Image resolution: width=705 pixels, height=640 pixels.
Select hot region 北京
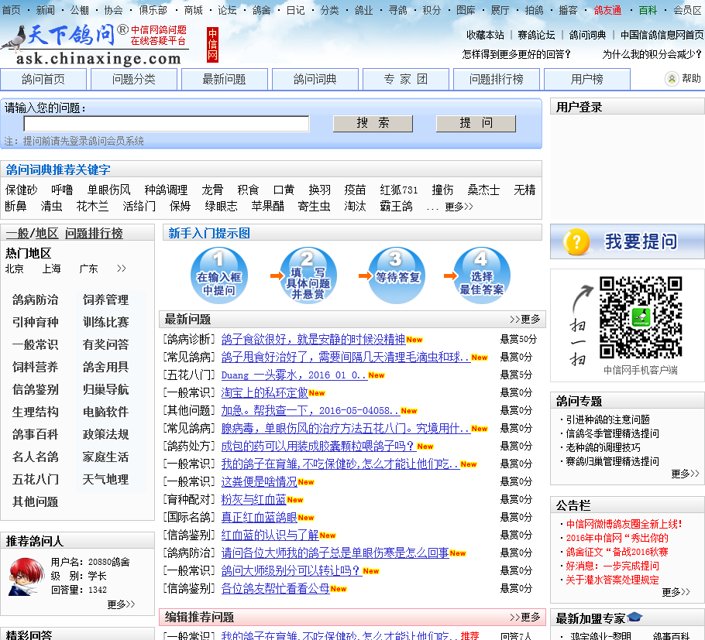coord(15,269)
